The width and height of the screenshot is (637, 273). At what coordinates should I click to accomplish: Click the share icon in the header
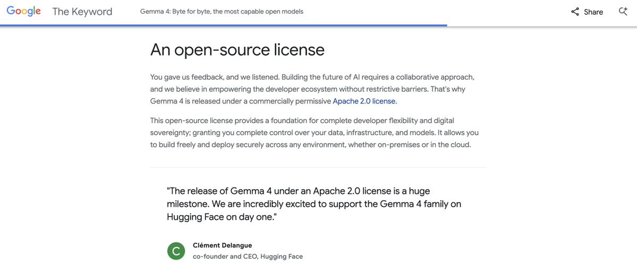click(x=575, y=12)
